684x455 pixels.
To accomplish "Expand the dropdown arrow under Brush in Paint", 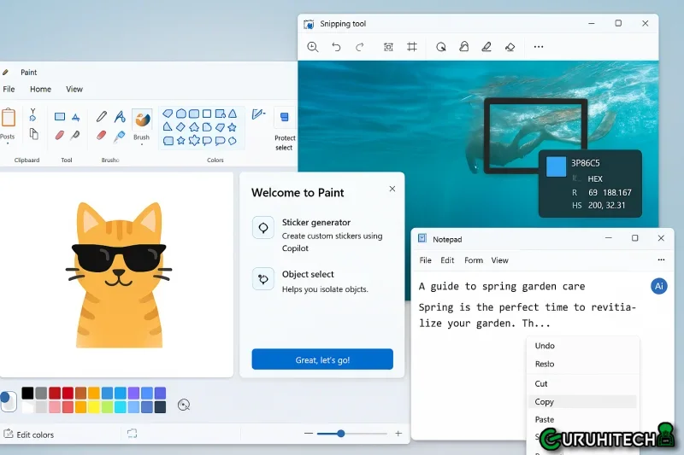I will [x=142, y=144].
